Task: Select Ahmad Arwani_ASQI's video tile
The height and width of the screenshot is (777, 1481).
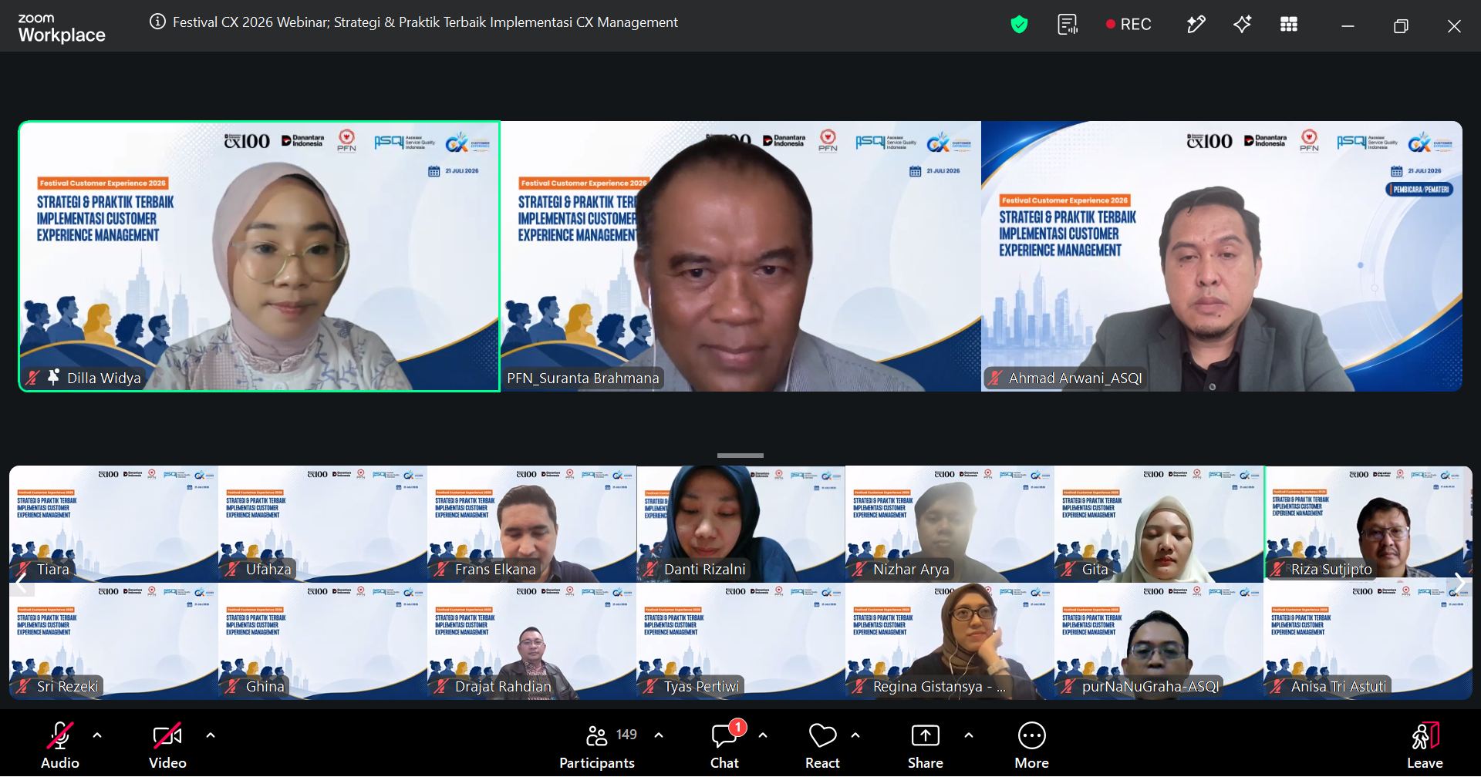Action: coord(1222,256)
